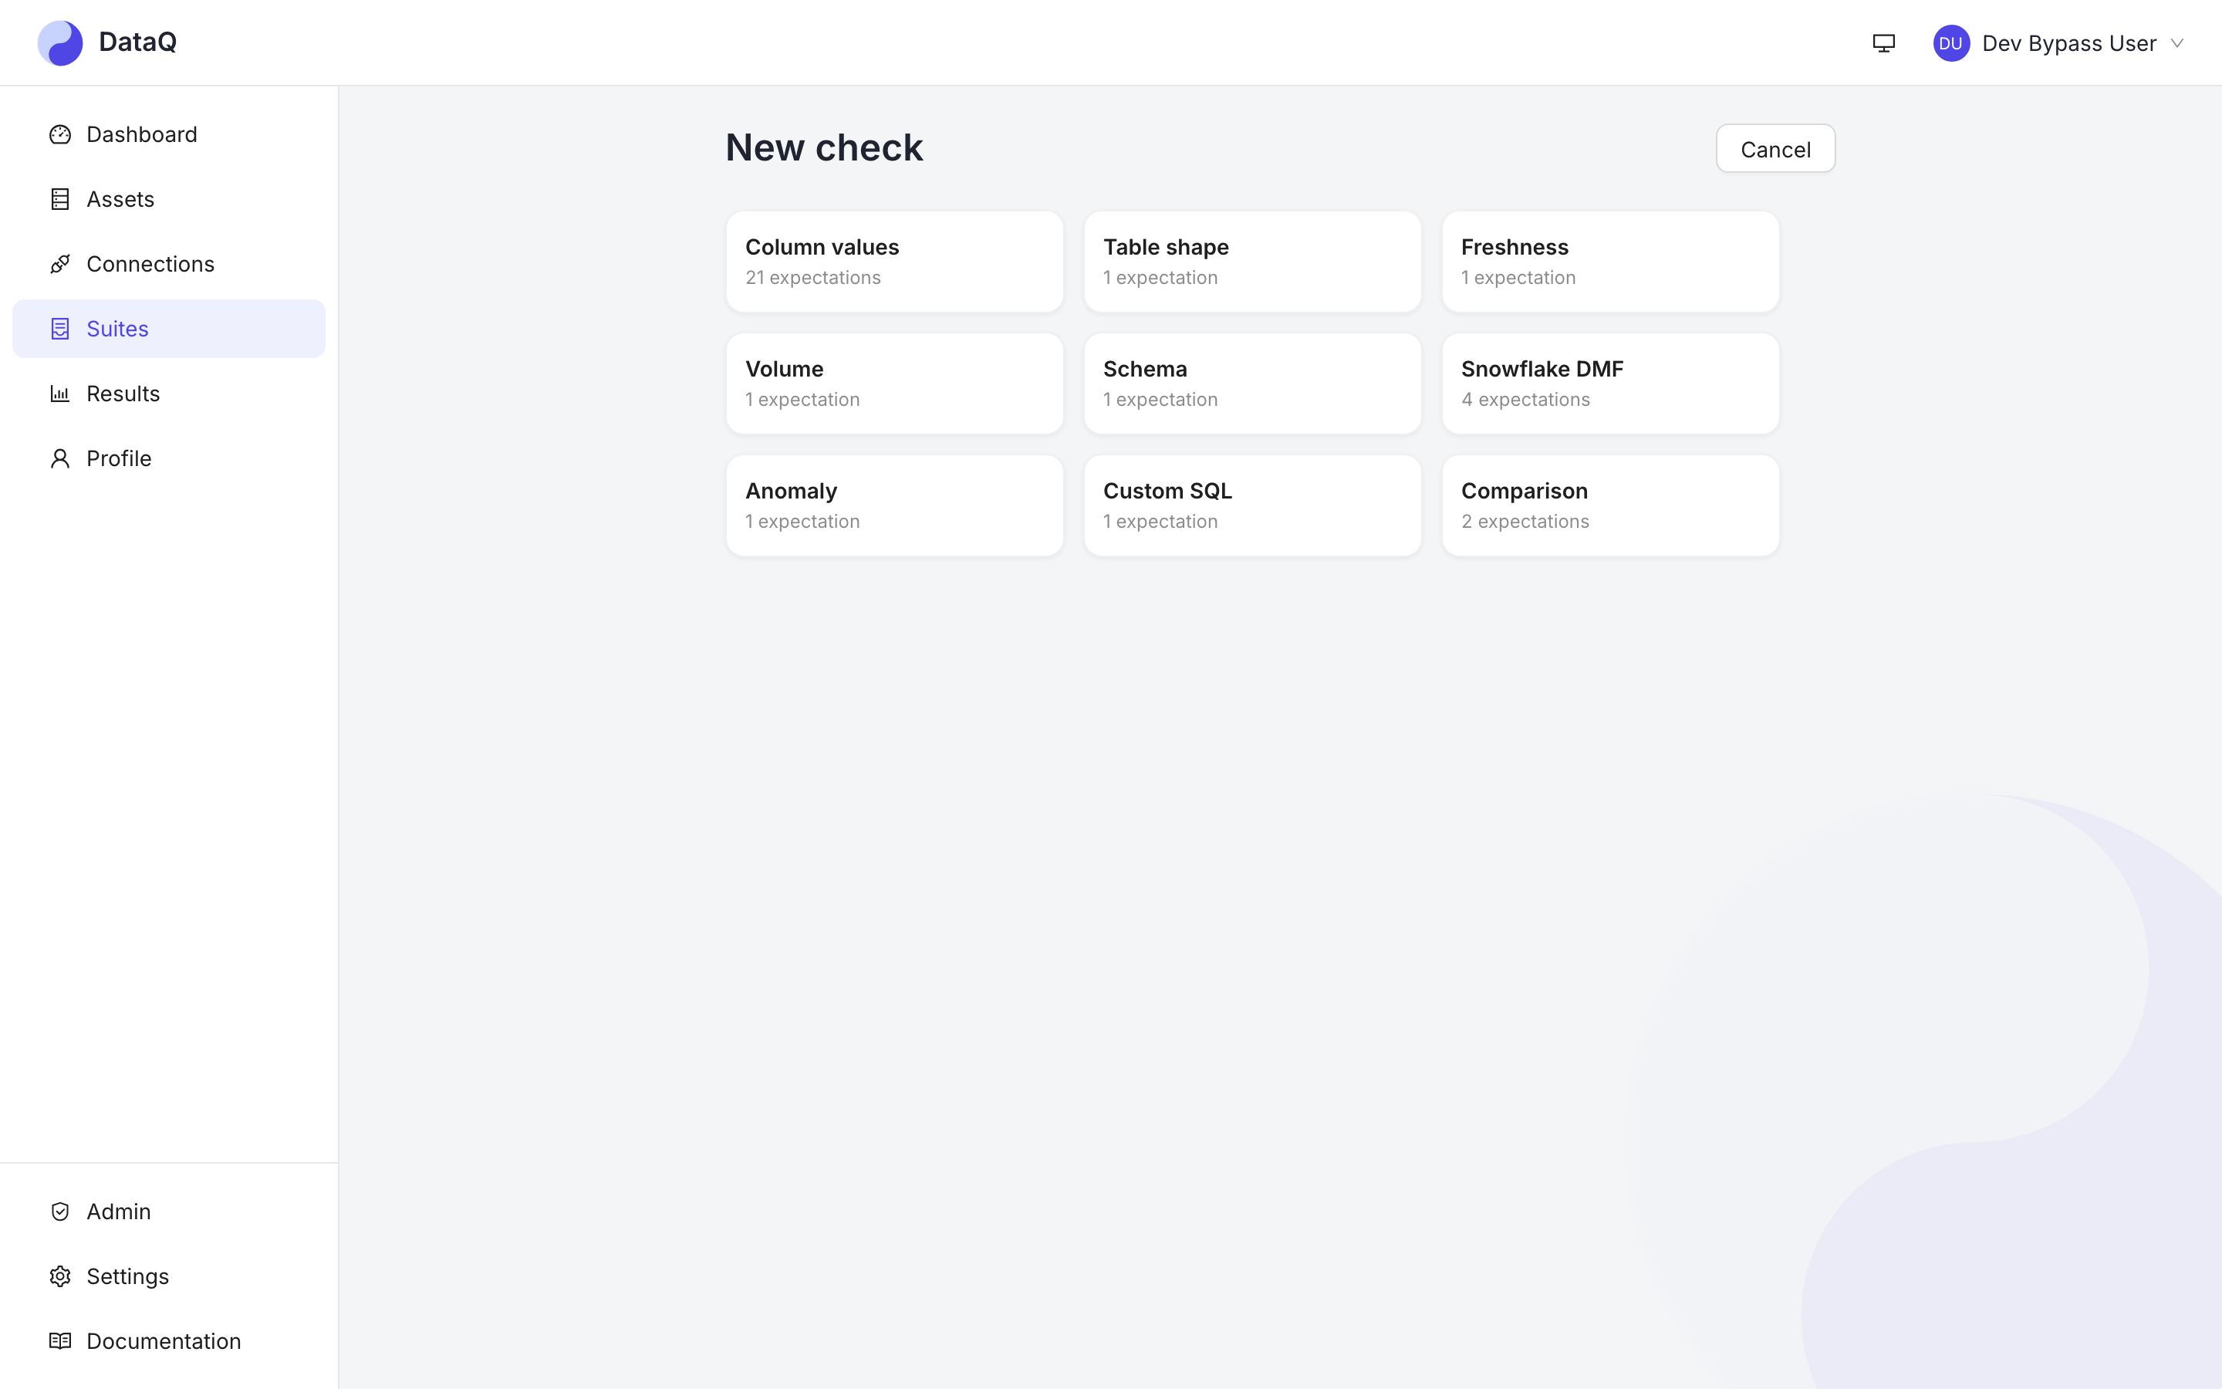Image resolution: width=2222 pixels, height=1389 pixels.
Task: Expand the Dev Bypass User dropdown chevron
Action: click(x=2177, y=43)
